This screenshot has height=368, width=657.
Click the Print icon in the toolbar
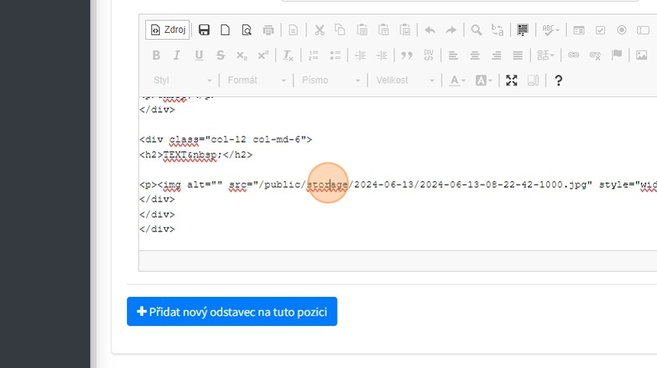click(268, 30)
